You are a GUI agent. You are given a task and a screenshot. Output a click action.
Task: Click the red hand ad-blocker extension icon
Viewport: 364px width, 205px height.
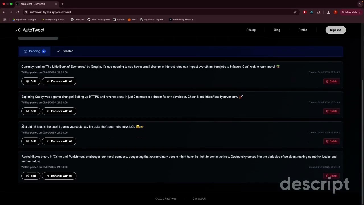(305, 12)
